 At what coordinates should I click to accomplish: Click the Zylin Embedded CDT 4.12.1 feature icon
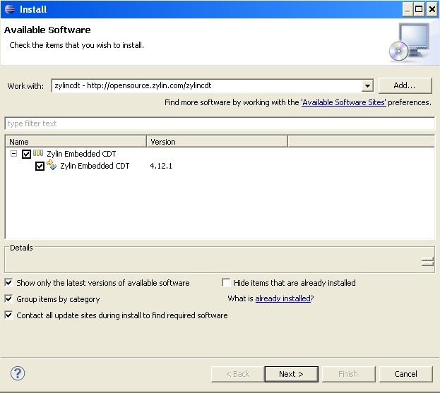point(52,165)
